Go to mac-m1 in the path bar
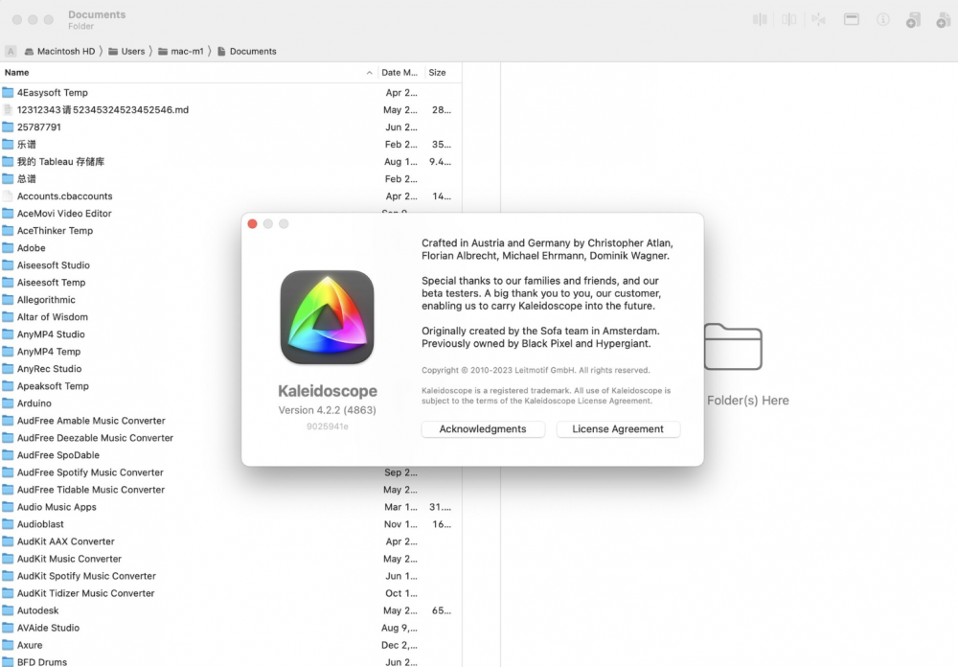The height and width of the screenshot is (667, 958). point(181,52)
